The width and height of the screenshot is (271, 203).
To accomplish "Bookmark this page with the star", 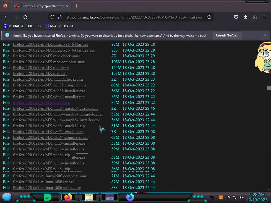I will coord(209,17).
